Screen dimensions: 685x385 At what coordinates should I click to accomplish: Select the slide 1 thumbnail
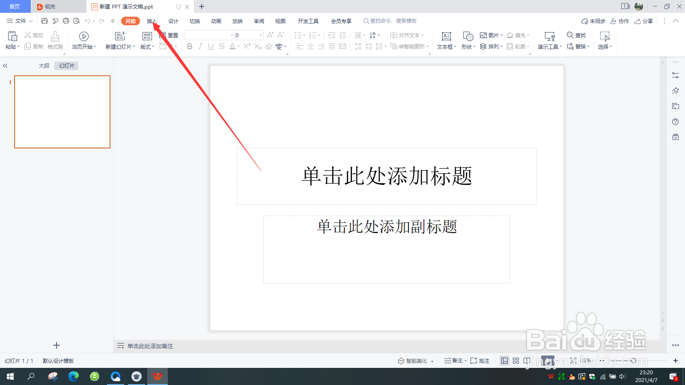pyautogui.click(x=62, y=112)
